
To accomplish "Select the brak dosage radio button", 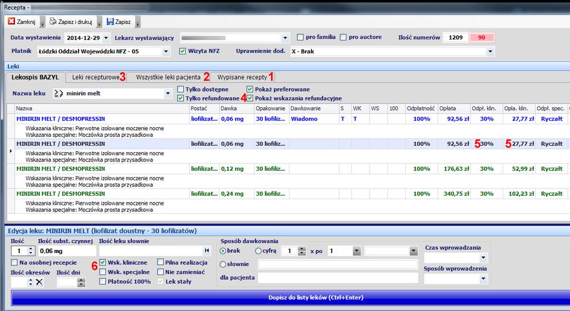I will tap(223, 251).
